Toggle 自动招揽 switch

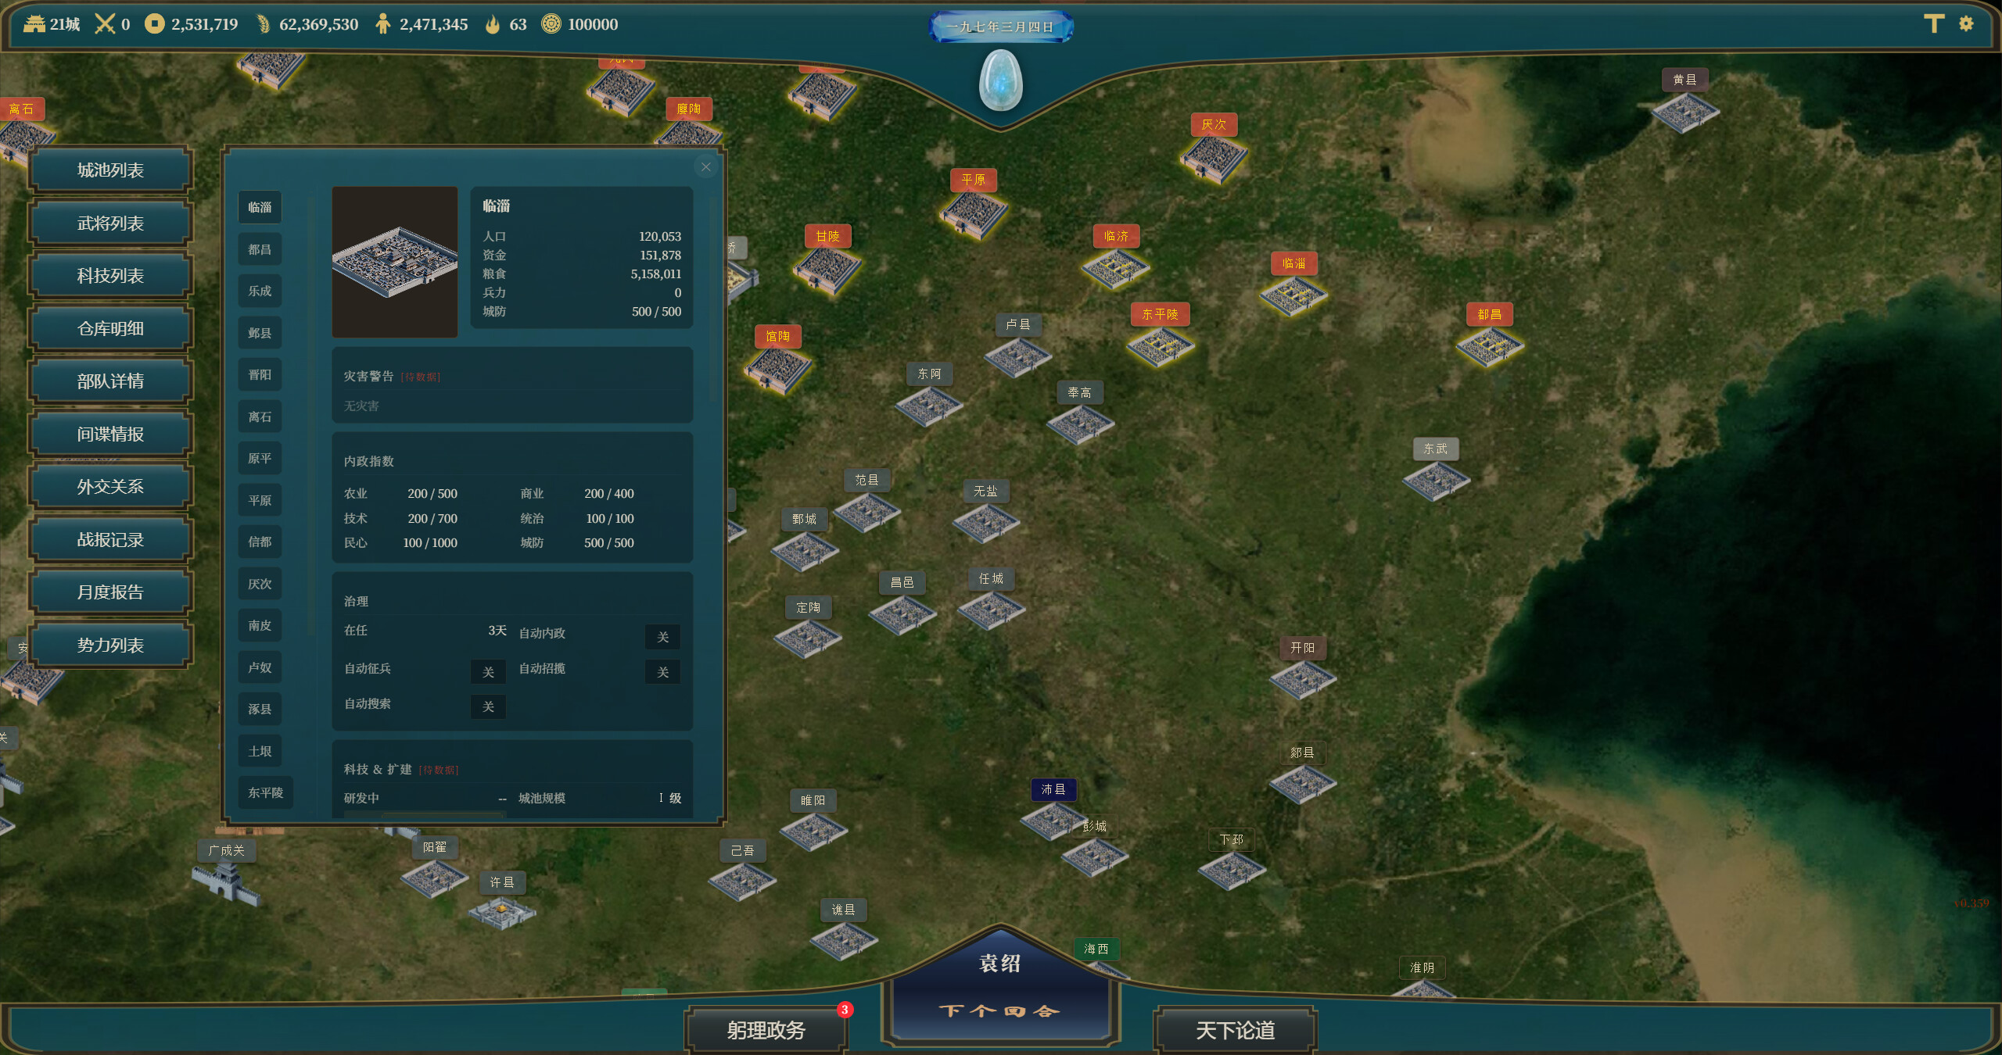662,671
